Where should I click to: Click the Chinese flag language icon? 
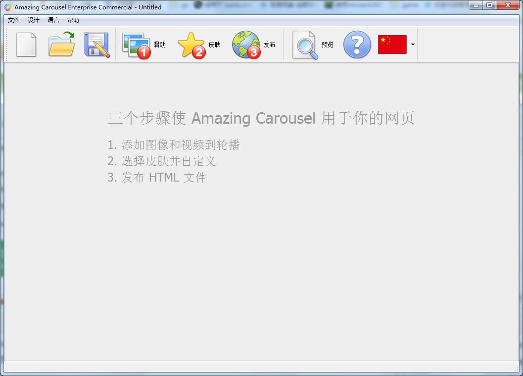392,45
